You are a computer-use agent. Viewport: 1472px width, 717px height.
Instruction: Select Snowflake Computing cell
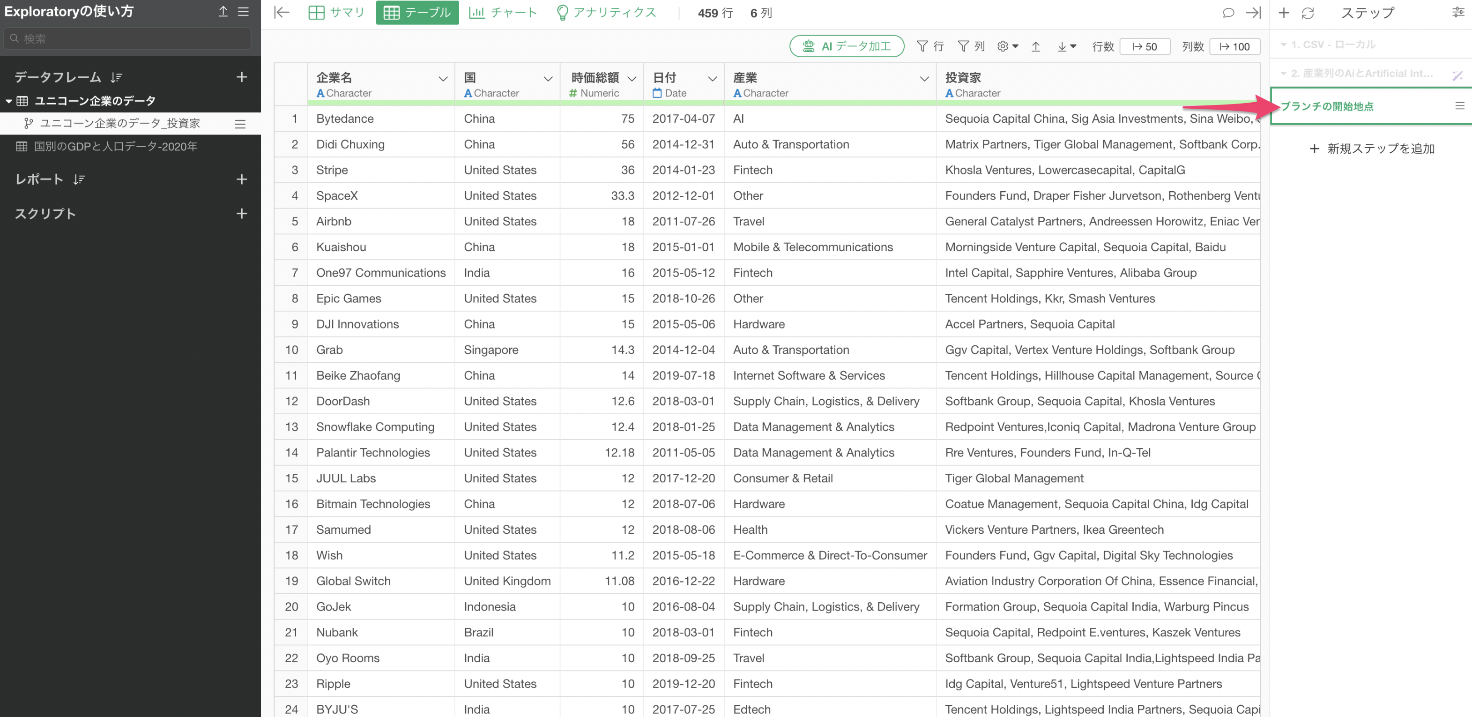click(381, 427)
